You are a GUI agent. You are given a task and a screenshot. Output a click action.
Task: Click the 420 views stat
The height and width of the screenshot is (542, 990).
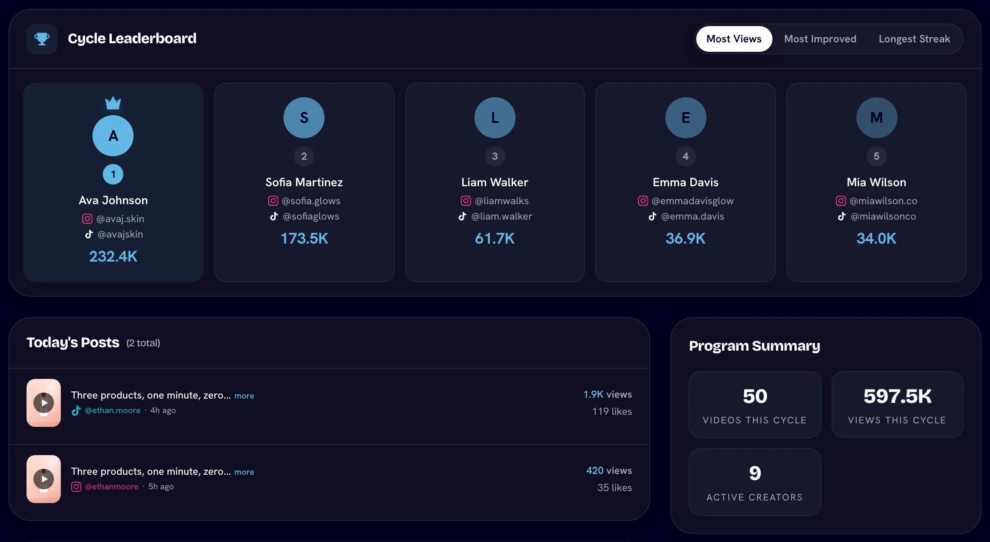click(609, 471)
